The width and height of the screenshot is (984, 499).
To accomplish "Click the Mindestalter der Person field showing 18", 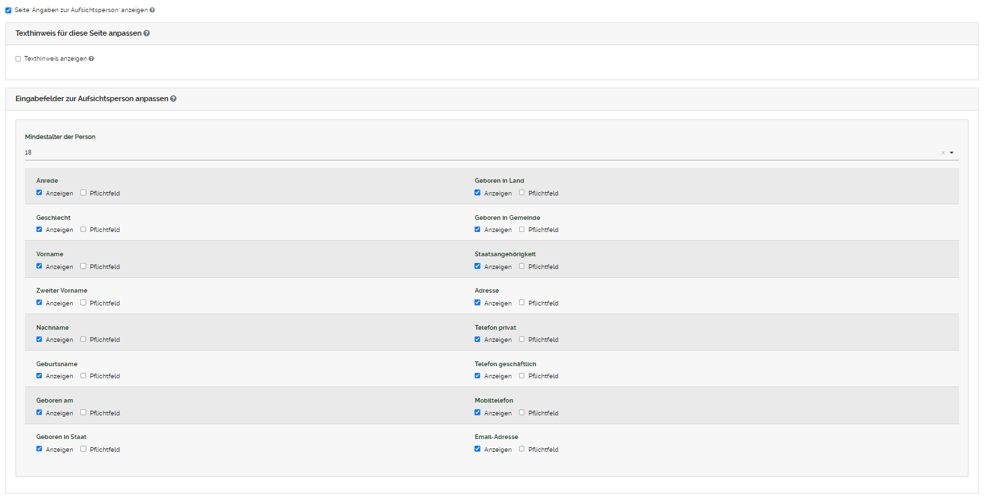I will pos(472,152).
